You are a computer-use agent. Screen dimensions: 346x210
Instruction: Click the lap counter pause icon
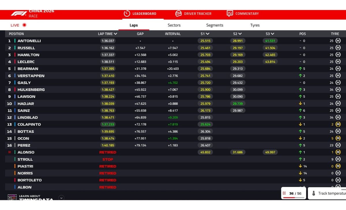[284, 193]
